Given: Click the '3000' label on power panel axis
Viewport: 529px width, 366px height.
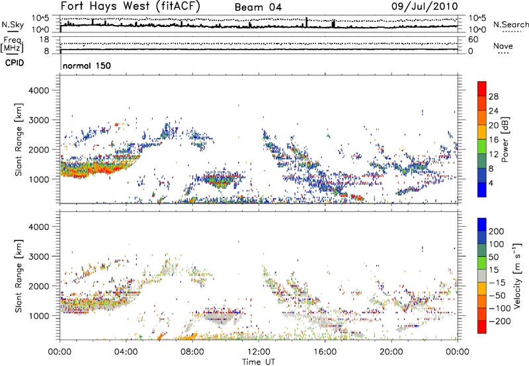Looking at the screenshot, I should pos(39,120).
